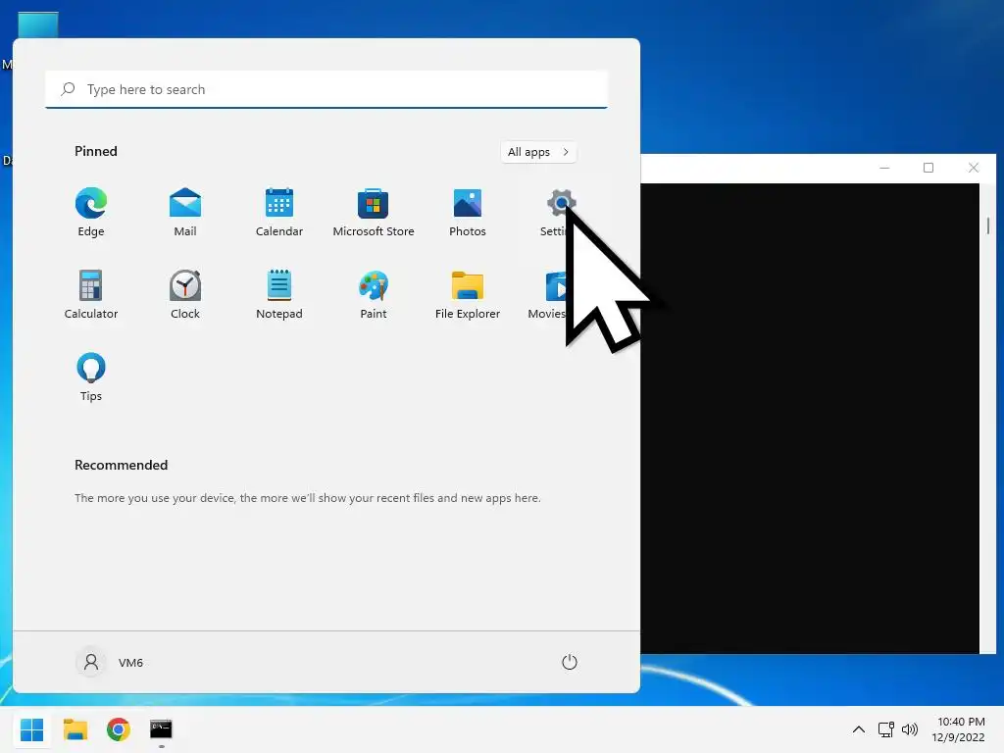The height and width of the screenshot is (753, 1004).
Task: Open the VM6 user account menu
Action: point(110,662)
